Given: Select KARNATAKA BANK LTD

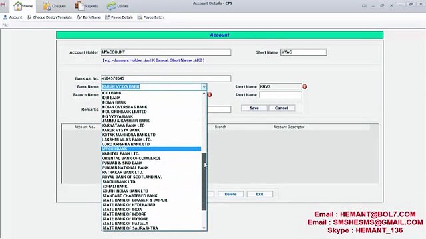Looking at the screenshot, I should coord(151,125).
